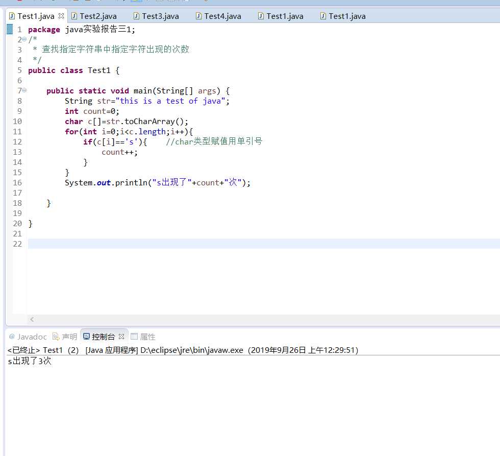This screenshot has height=456, width=500.
Task: Collapse the main method fold at line 7
Action: coord(24,90)
